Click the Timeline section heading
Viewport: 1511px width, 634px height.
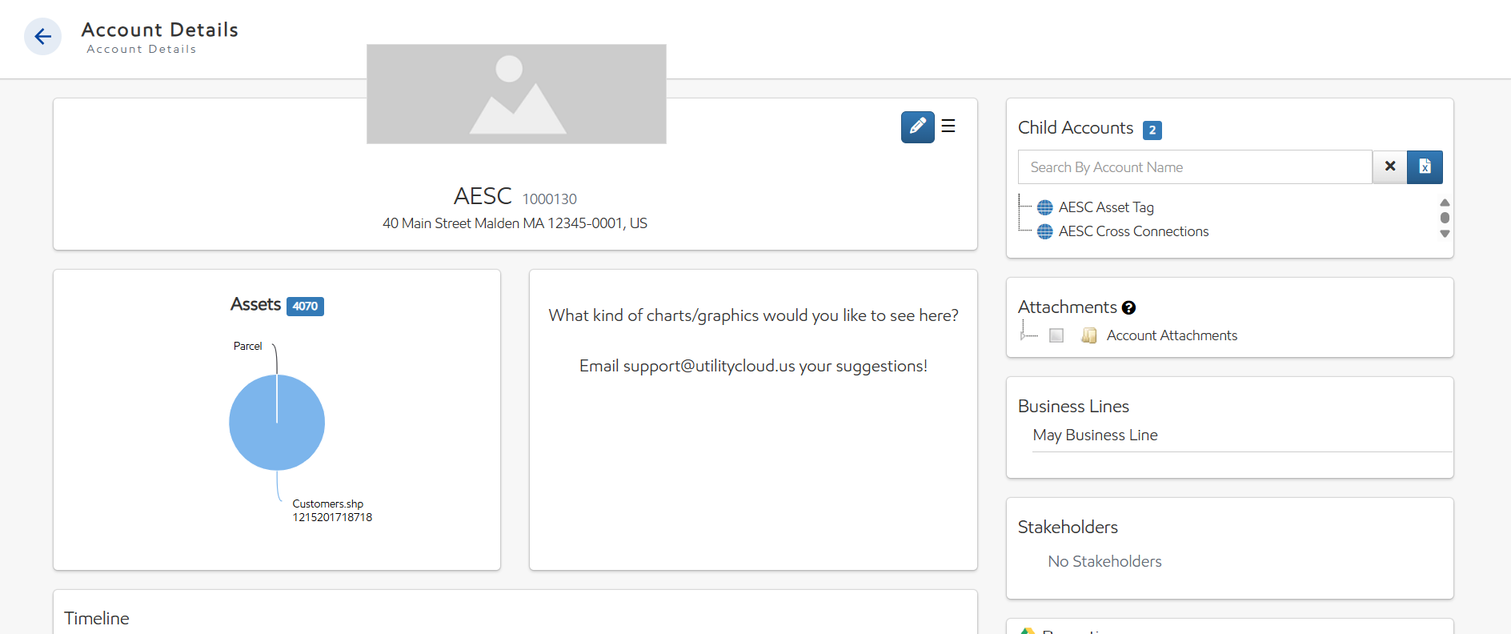click(x=97, y=618)
